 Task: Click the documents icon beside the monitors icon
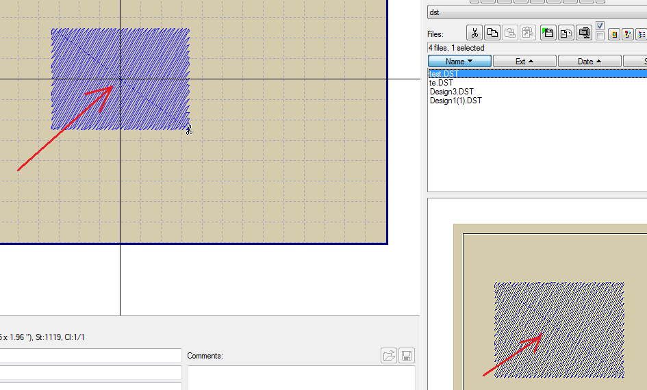tap(566, 33)
